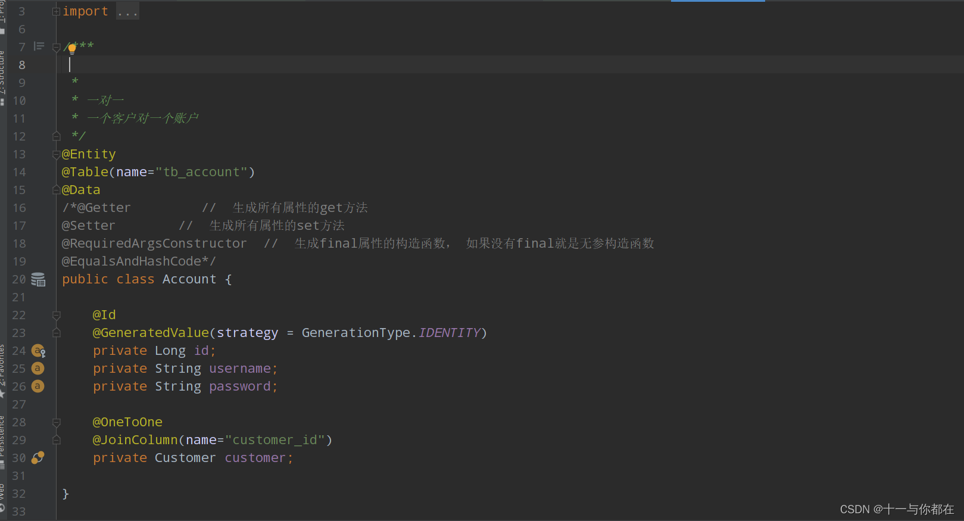Click the "tb_account" string literal

201,172
